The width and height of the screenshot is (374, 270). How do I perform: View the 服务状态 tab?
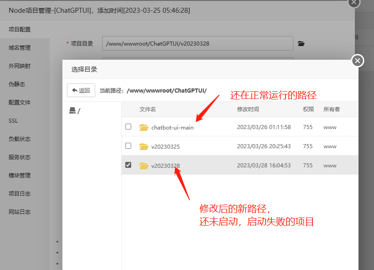coord(20,157)
